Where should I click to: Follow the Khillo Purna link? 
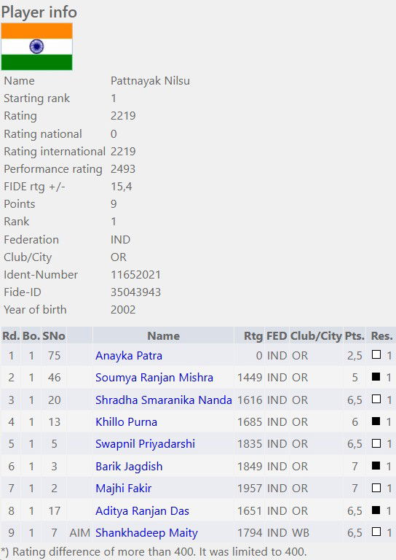pos(126,421)
